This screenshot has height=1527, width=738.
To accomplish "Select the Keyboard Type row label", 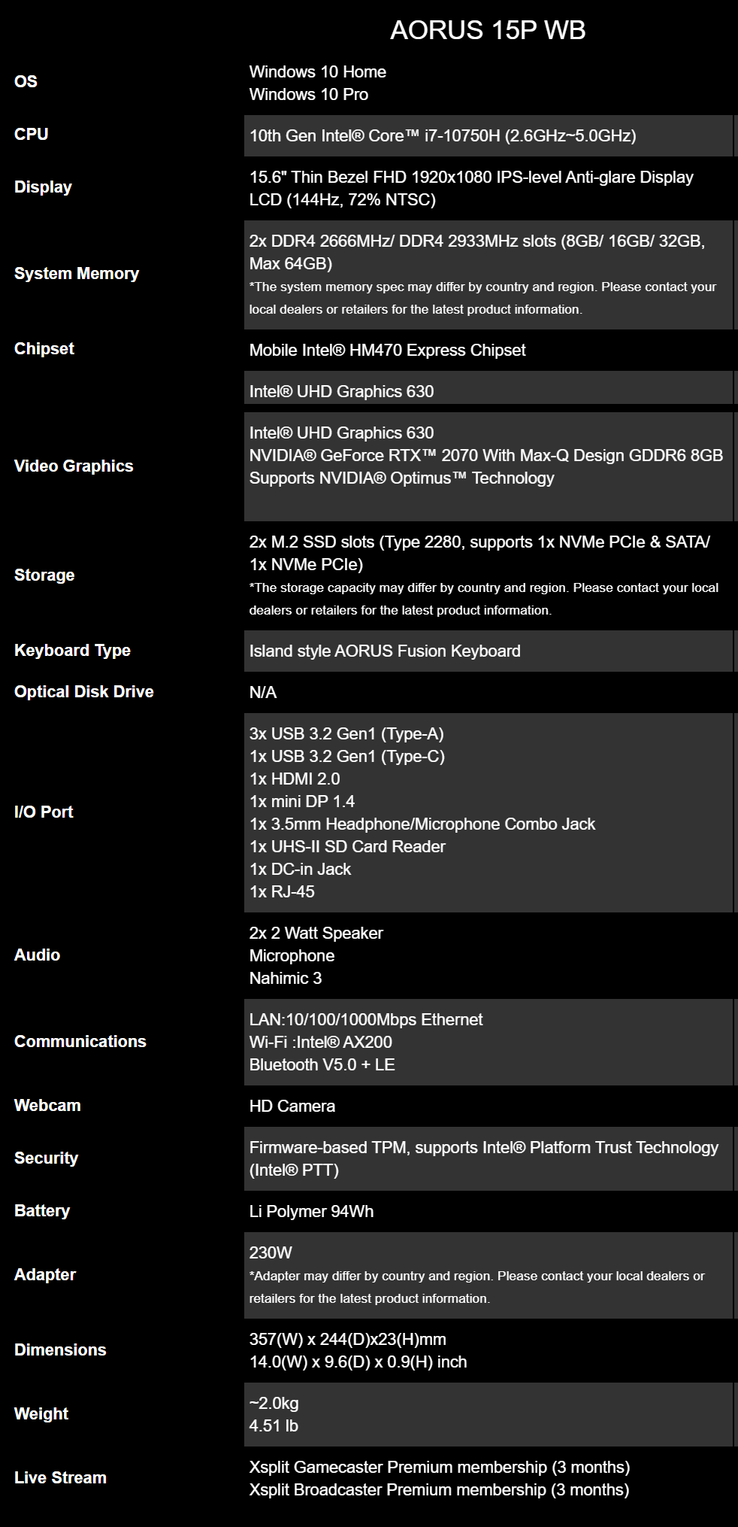I will tap(72, 651).
